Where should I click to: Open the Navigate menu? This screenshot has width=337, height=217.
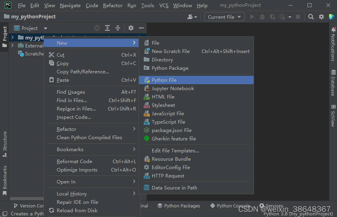point(70,5)
